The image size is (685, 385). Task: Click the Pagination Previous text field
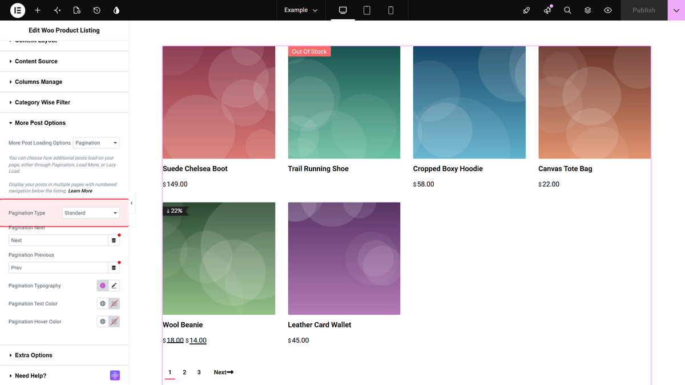point(58,268)
